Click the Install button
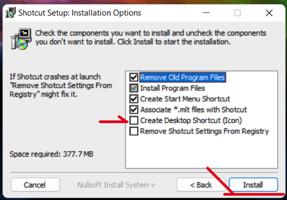This screenshot has height=200, width=287. click(253, 185)
